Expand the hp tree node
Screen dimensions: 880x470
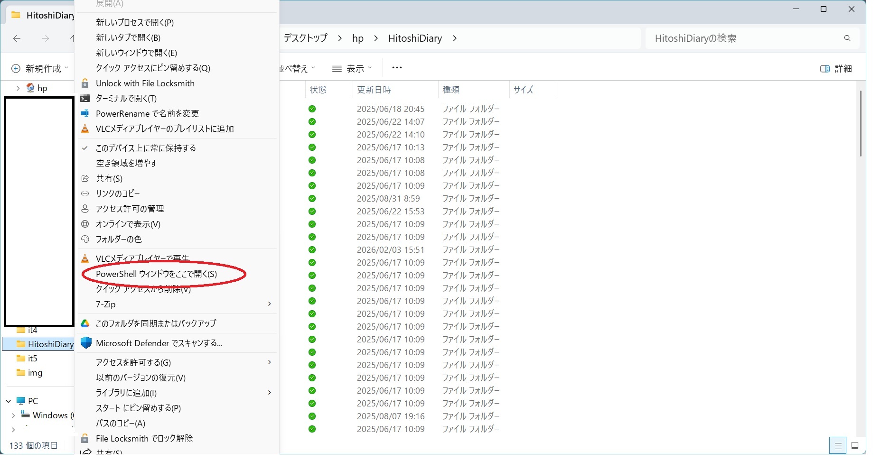(x=18, y=88)
